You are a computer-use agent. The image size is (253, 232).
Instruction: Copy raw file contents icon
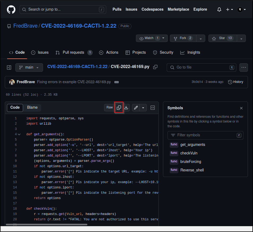[x=119, y=108]
